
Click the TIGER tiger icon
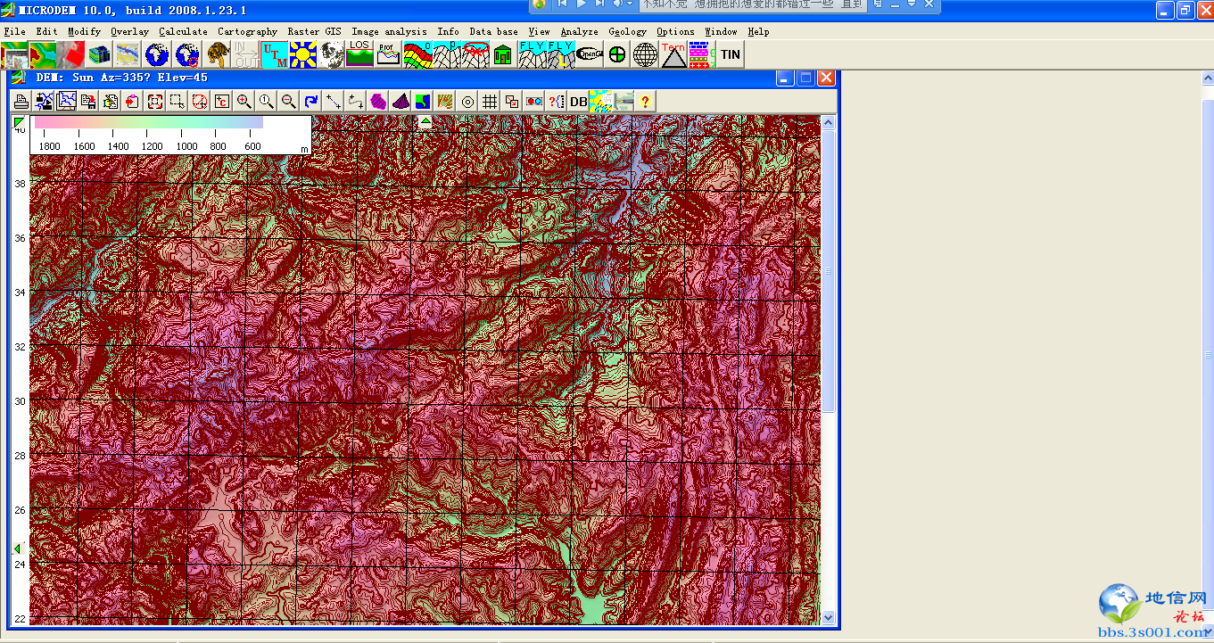(x=219, y=54)
